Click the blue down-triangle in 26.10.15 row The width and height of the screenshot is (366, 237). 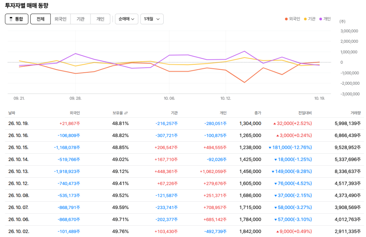[270, 148]
